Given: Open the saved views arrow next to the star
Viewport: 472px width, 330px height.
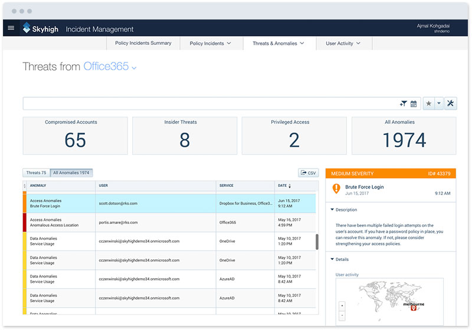Looking at the screenshot, I should point(439,104).
